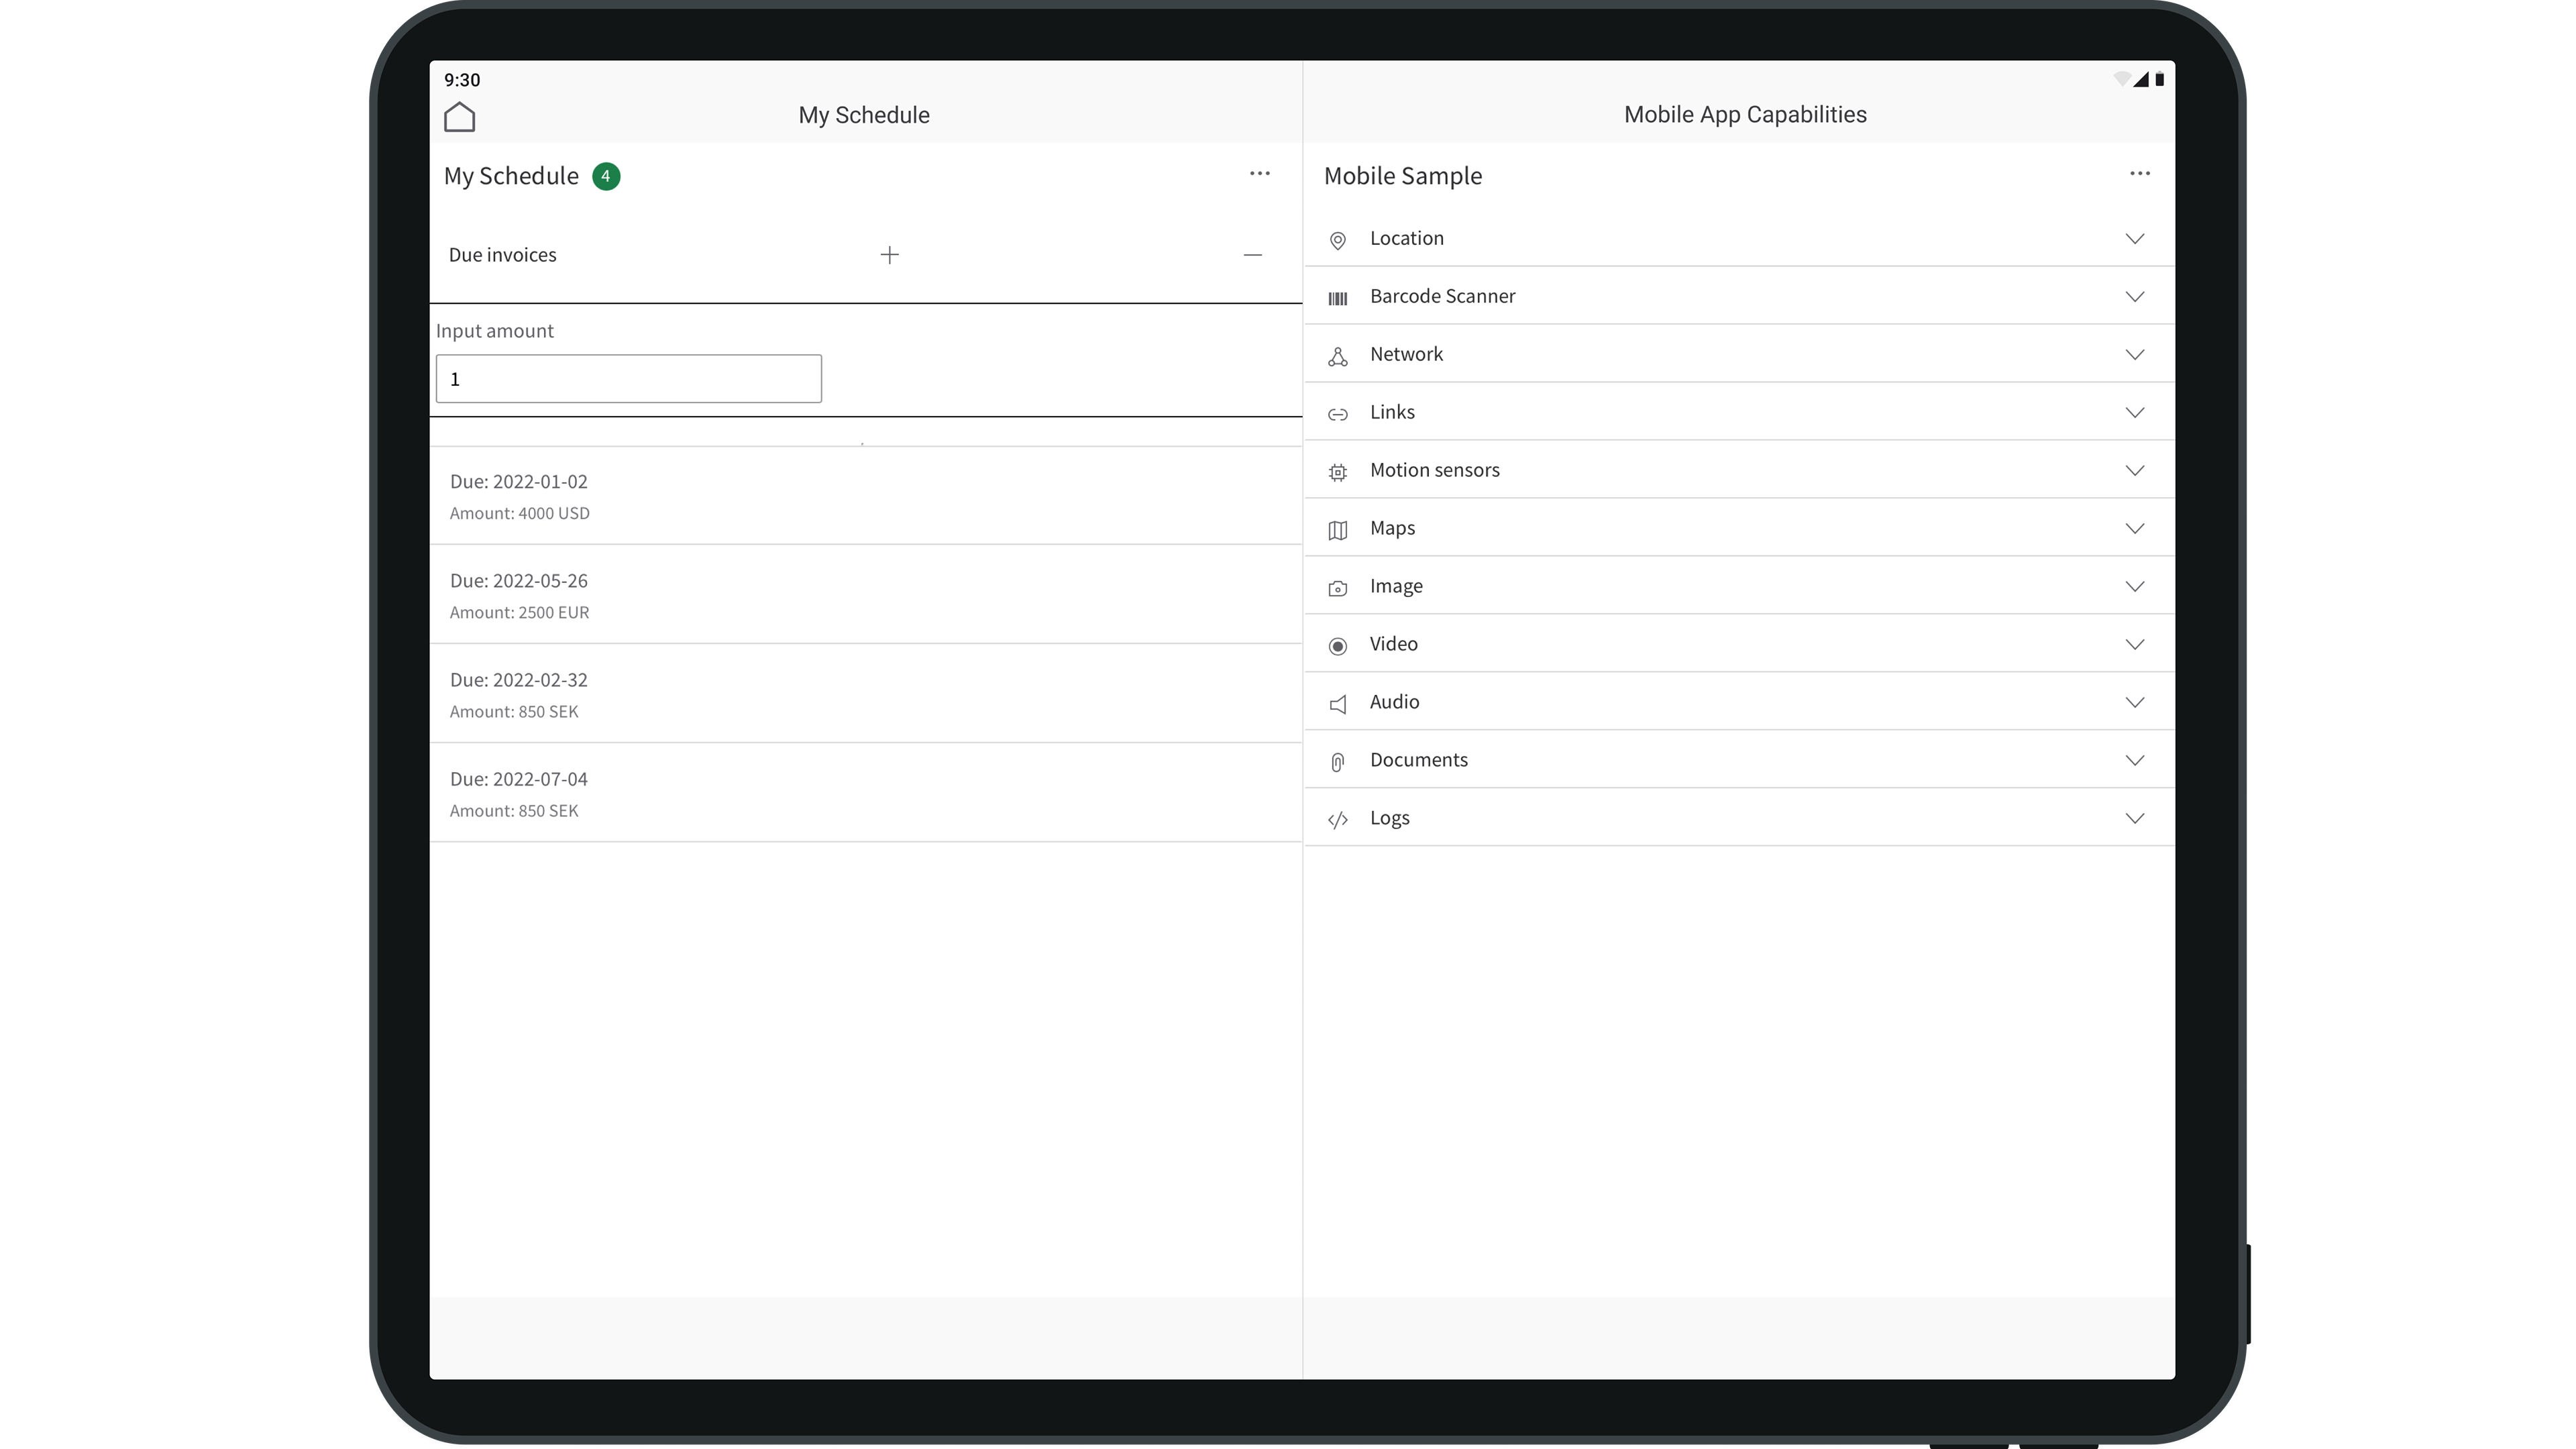This screenshot has height=1449, width=2576.
Task: Click the Mobile App Capabilities title
Action: [1744, 115]
